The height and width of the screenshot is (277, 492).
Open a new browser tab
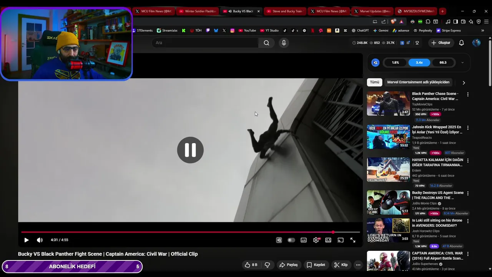tap(442, 11)
